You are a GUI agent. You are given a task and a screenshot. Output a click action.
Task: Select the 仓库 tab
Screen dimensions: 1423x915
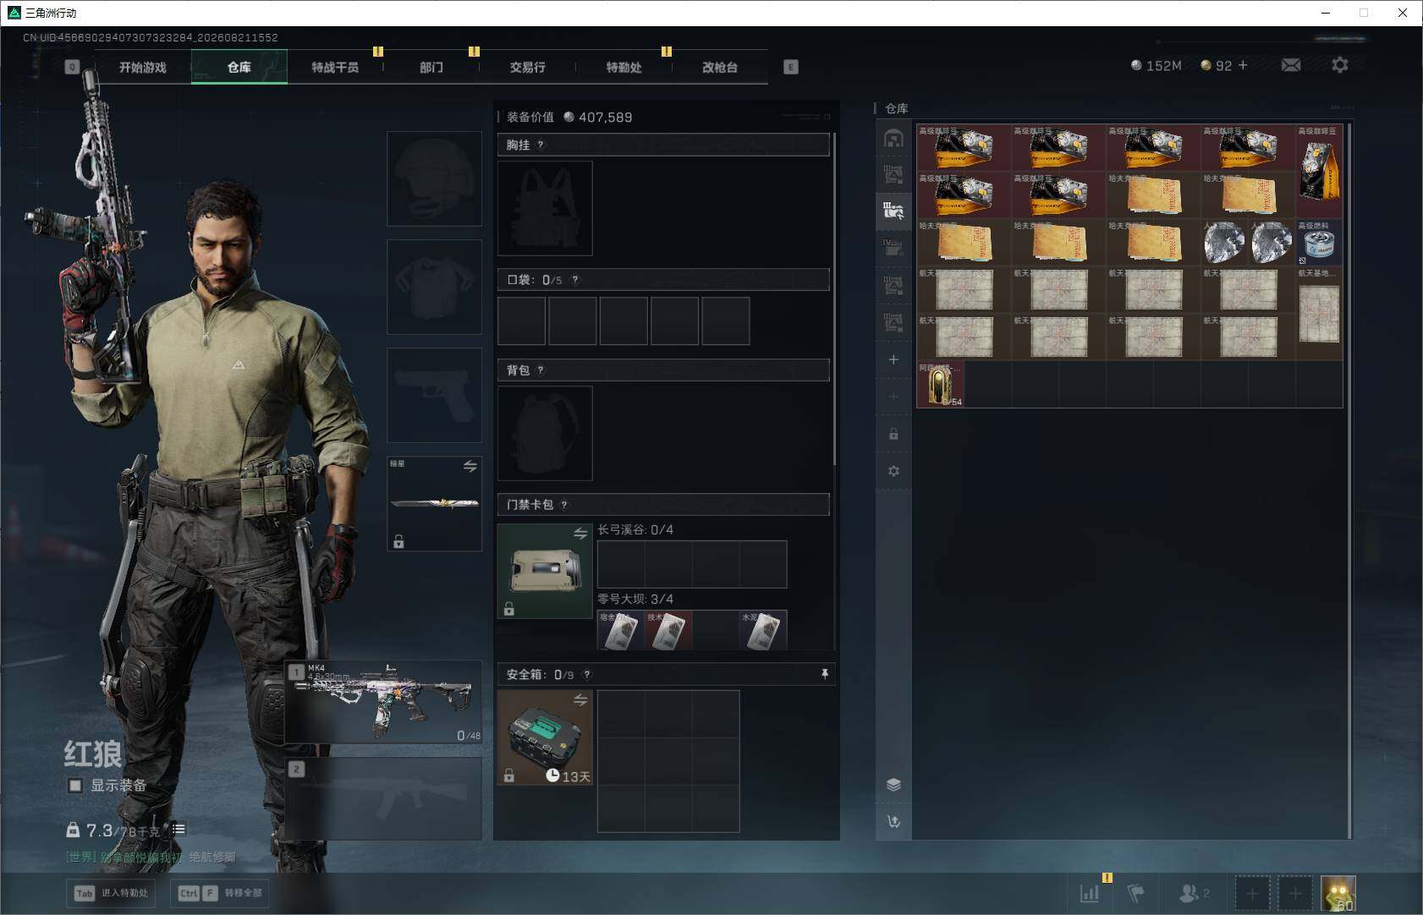[239, 67]
